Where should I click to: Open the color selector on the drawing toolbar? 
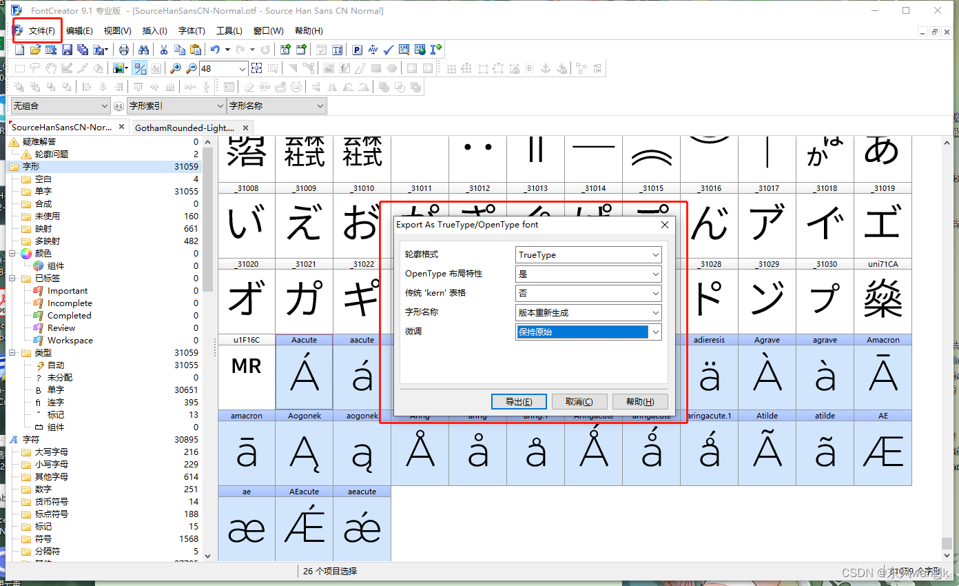(120, 68)
